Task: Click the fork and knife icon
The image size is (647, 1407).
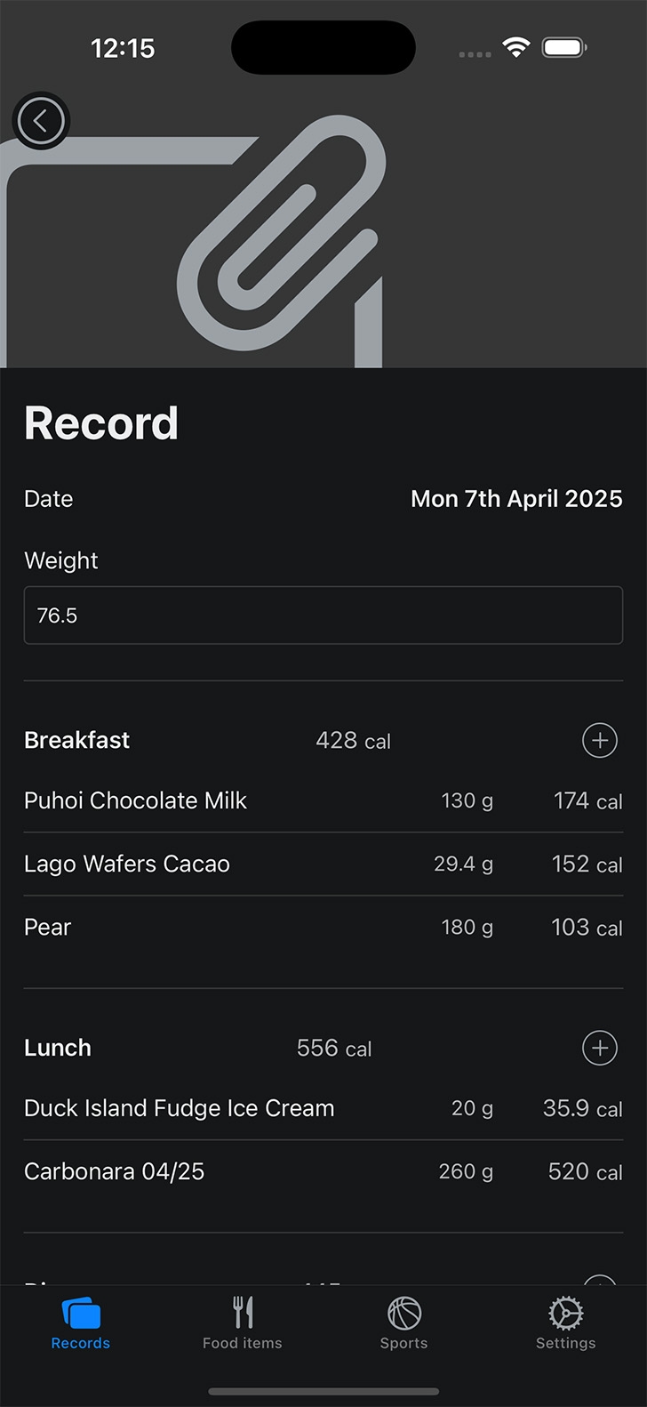Action: click(x=243, y=1313)
